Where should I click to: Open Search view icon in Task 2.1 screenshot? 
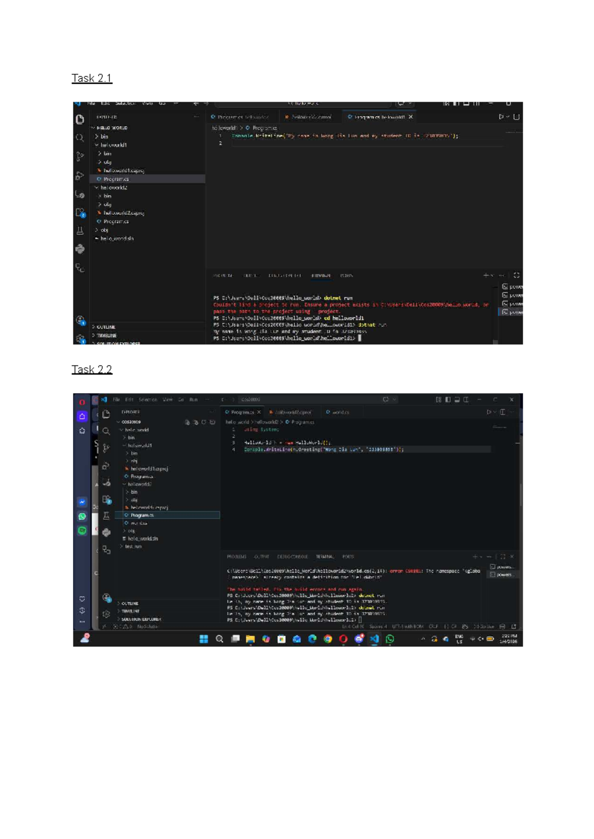coord(80,138)
